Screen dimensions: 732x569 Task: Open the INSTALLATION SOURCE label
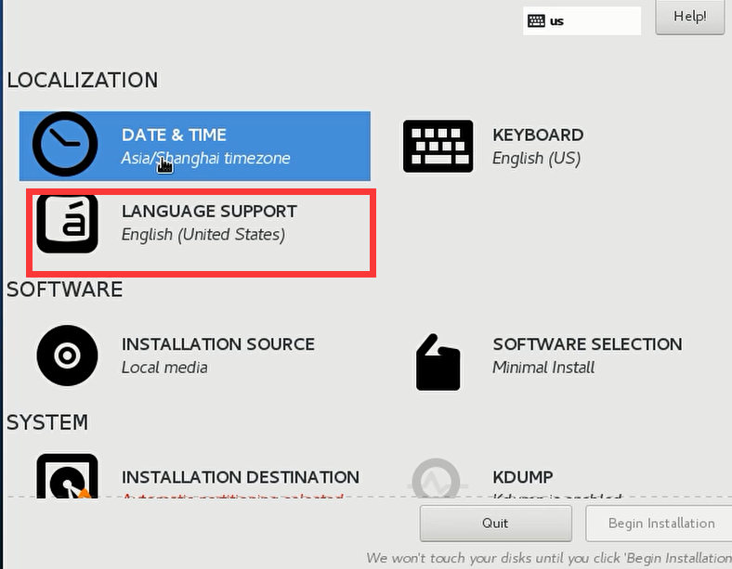pos(217,344)
